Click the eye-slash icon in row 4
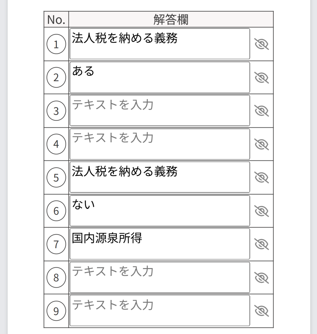 click(x=261, y=144)
